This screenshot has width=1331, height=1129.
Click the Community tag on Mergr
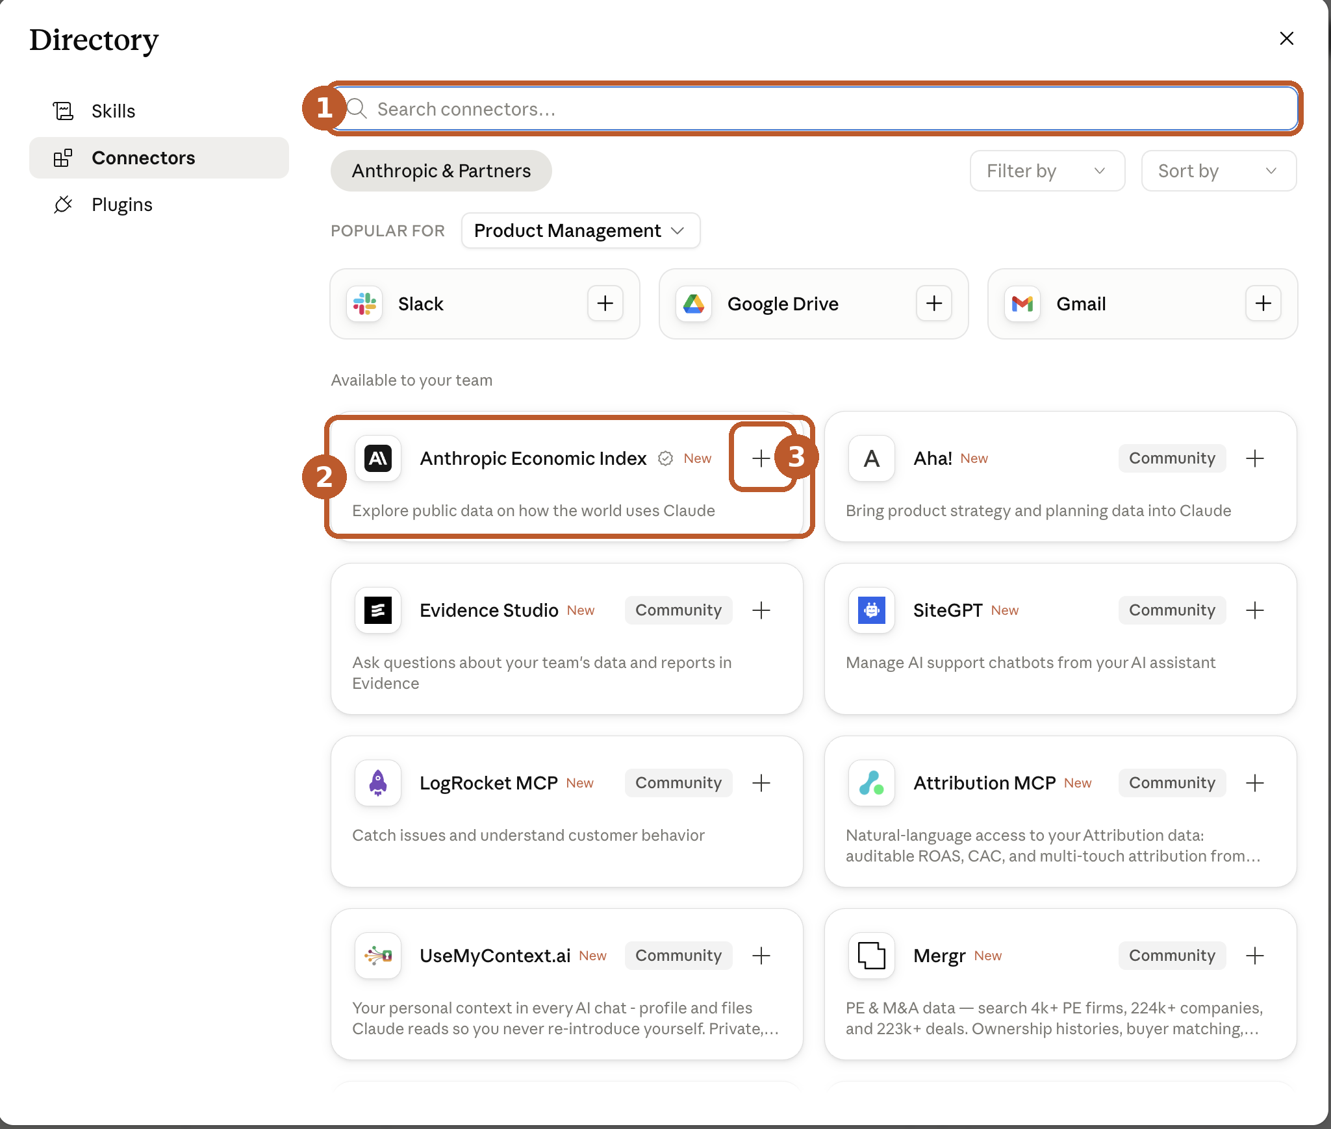pyautogui.click(x=1172, y=956)
